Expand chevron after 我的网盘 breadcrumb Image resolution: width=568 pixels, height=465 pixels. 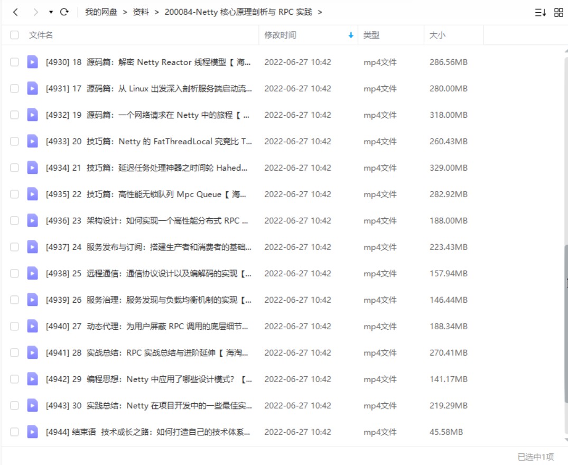point(125,12)
